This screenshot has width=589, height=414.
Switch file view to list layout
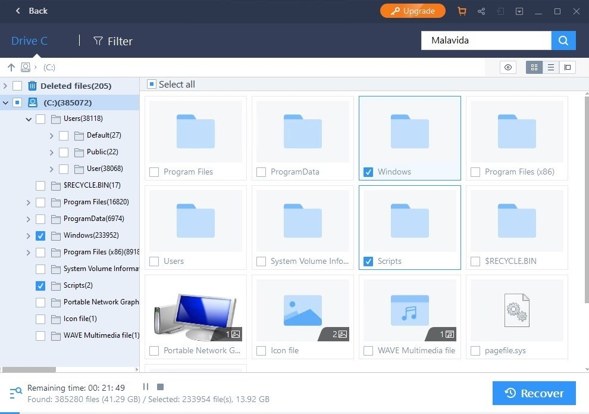pyautogui.click(x=550, y=67)
